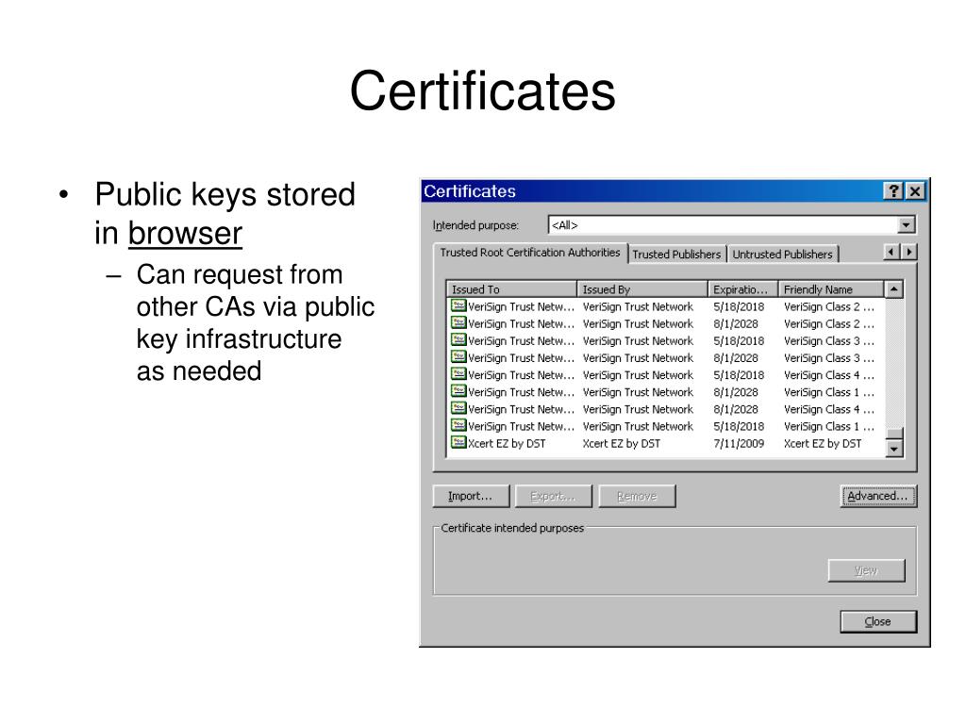Viewport: 966px width, 724px height.
Task: Click certificate icon of VeriSign Class 3 expiring 5/18/2018
Action: (458, 339)
